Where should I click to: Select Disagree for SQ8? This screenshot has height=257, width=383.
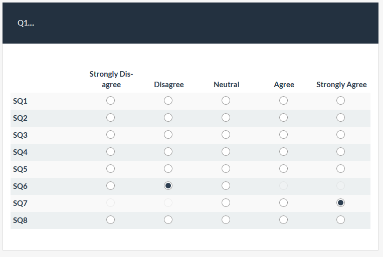tap(168, 219)
